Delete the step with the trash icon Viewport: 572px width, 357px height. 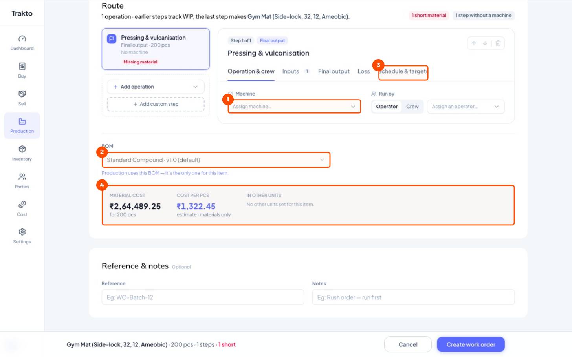pyautogui.click(x=498, y=43)
